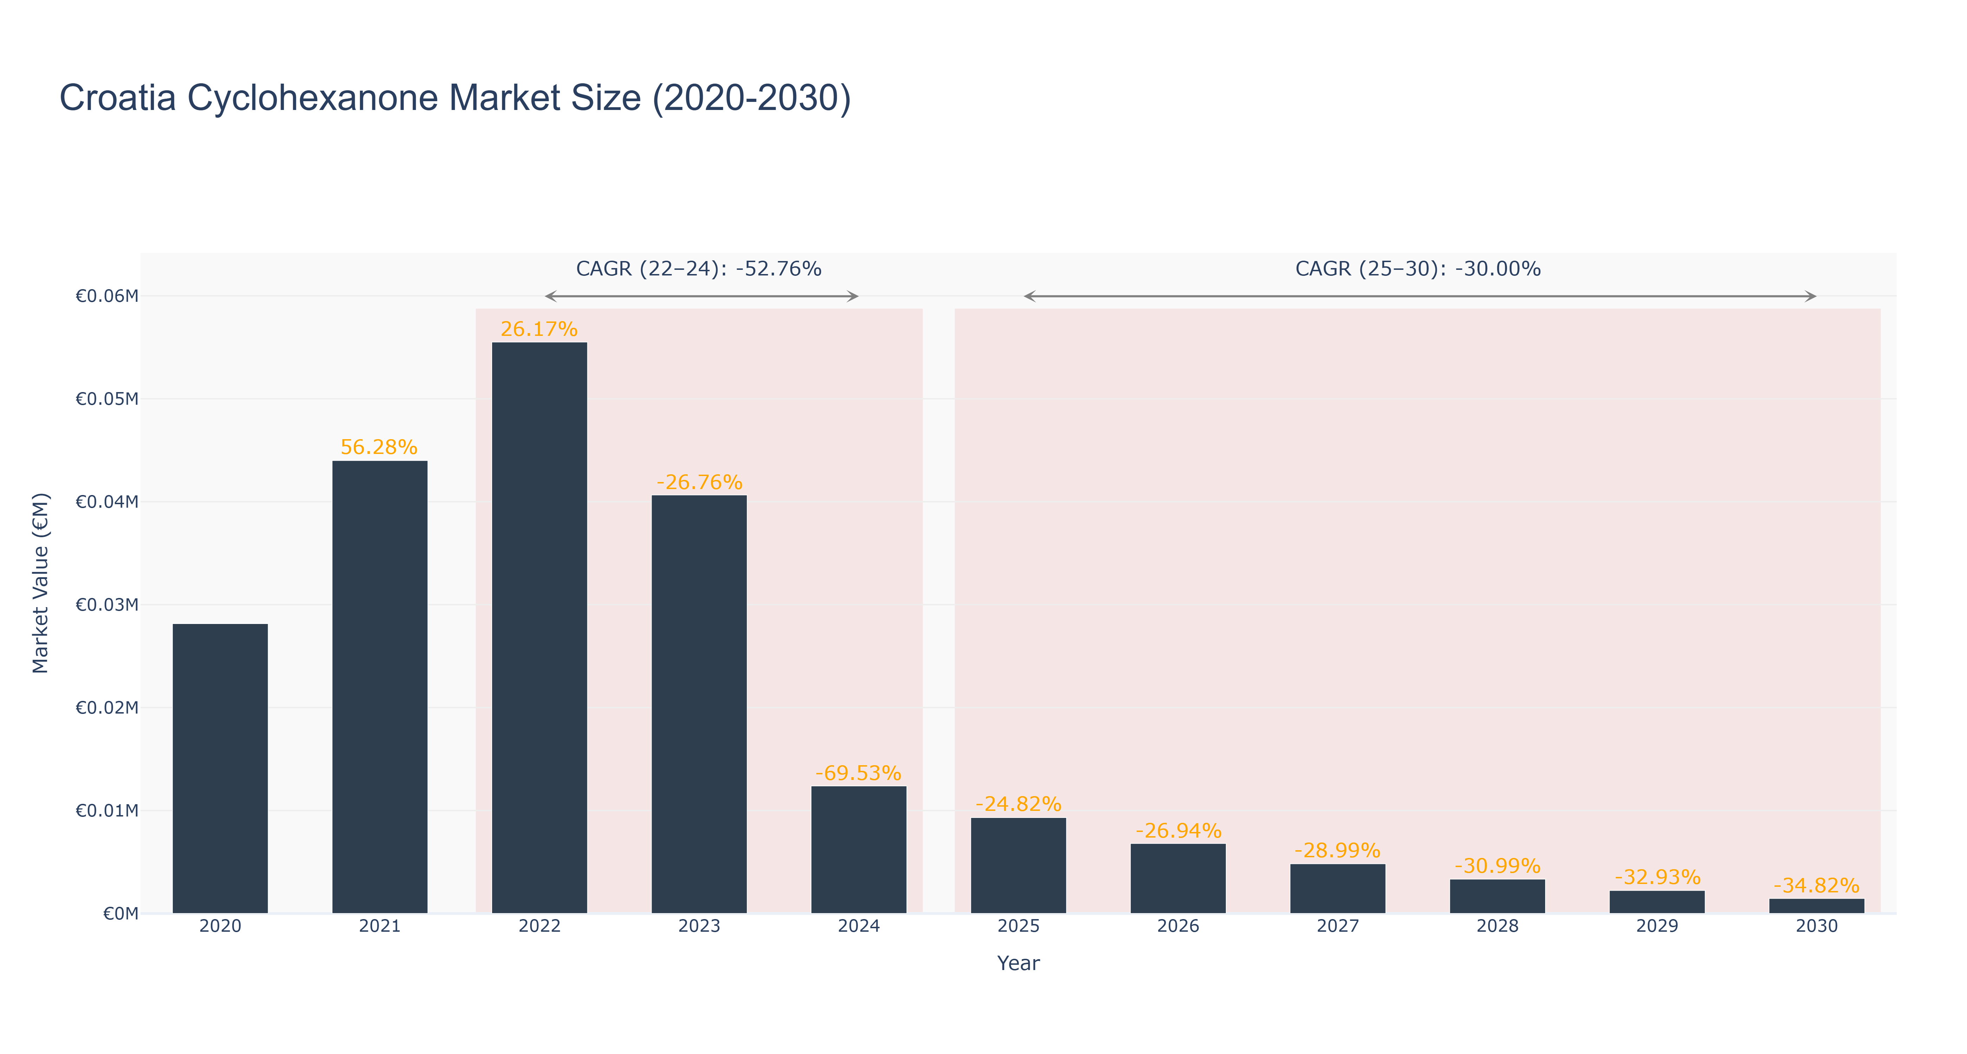Viewport: 1967px width, 1054px height.
Task: Click the '€0.01M' y-axis tick label
Action: click(x=107, y=811)
